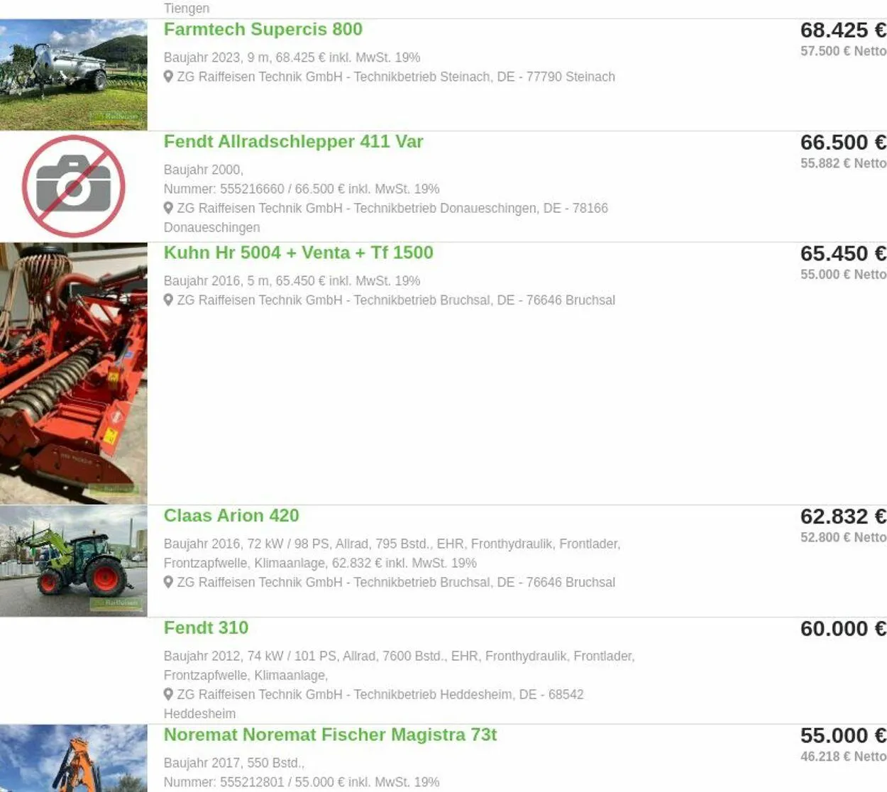Image resolution: width=887 pixels, height=792 pixels.
Task: Open the Claas Arion 420 listing title
Action: tap(231, 516)
